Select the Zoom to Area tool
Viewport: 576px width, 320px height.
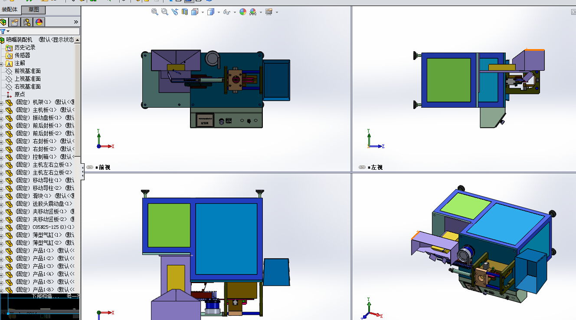(165, 12)
